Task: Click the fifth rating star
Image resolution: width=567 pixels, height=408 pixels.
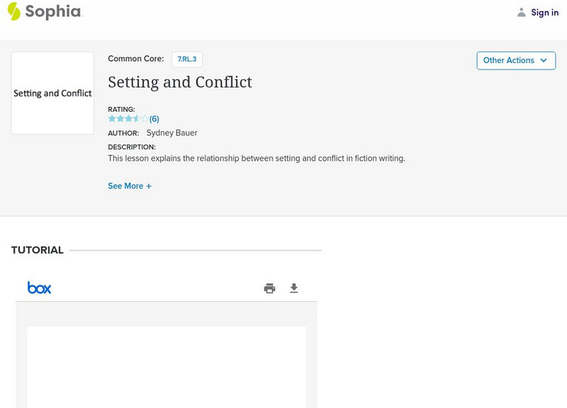Action: click(x=145, y=119)
